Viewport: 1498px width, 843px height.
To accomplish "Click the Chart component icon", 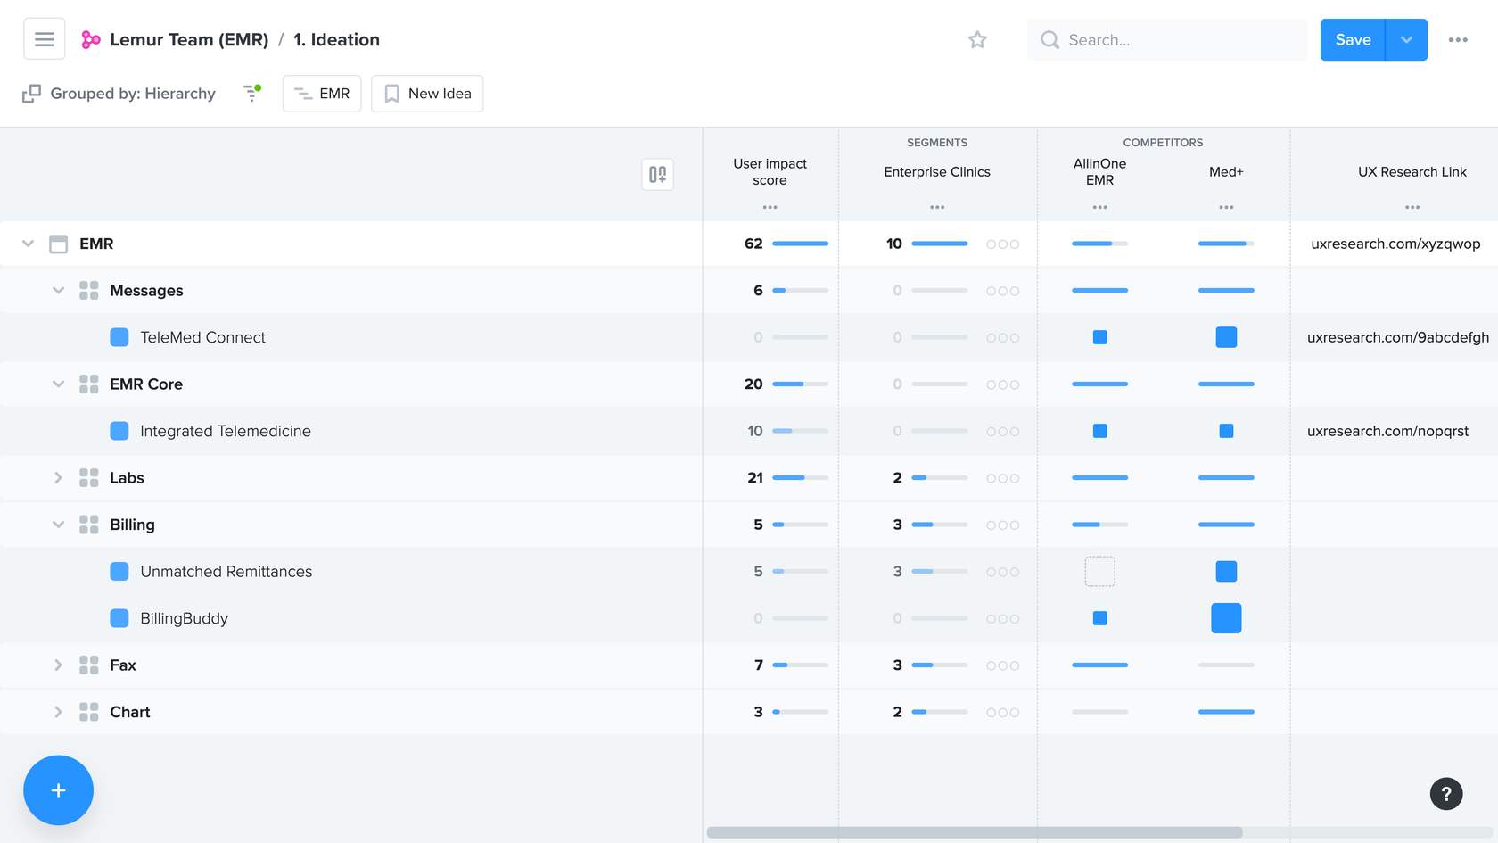I will [x=88, y=712].
